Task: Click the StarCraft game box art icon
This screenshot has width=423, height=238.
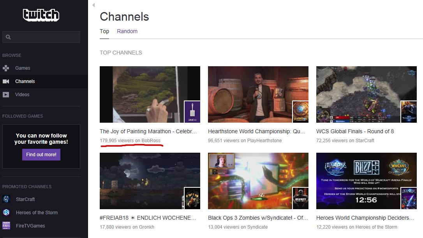Action: (409, 112)
